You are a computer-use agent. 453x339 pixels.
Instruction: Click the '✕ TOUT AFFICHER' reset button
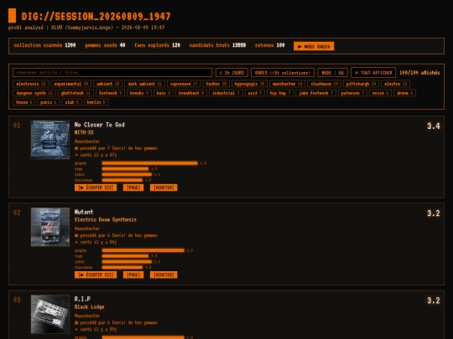373,73
